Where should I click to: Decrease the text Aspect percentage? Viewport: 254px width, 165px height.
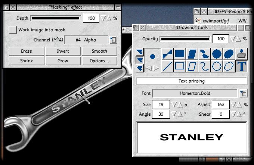[x=234, y=105]
